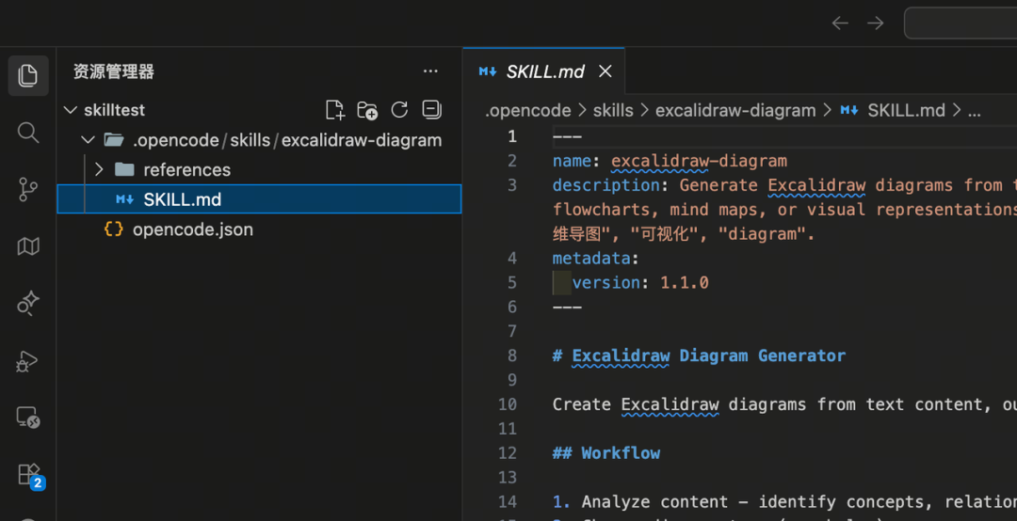Open the Run and Debug view
Screen dimensions: 1017x521
[x=28, y=360]
